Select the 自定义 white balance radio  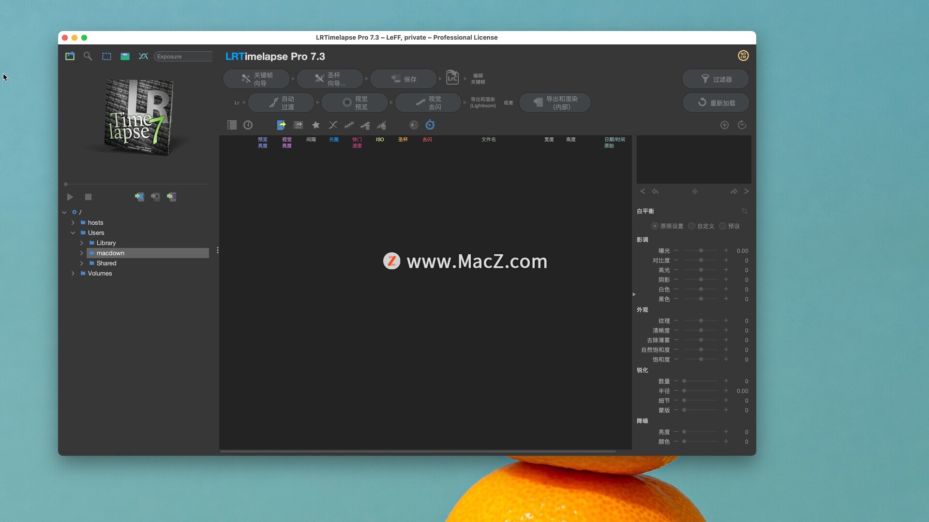click(692, 226)
